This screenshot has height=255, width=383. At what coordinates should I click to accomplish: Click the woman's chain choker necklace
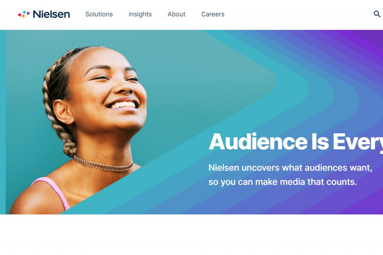click(x=103, y=164)
